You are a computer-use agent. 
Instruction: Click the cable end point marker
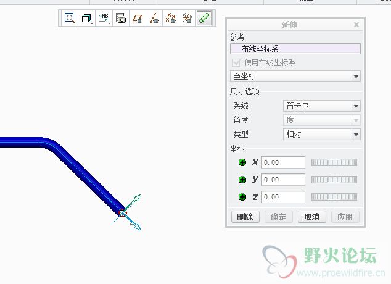pyautogui.click(x=123, y=213)
